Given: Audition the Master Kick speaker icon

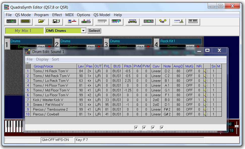Looking at the screenshot, I should [x=206, y=100].
